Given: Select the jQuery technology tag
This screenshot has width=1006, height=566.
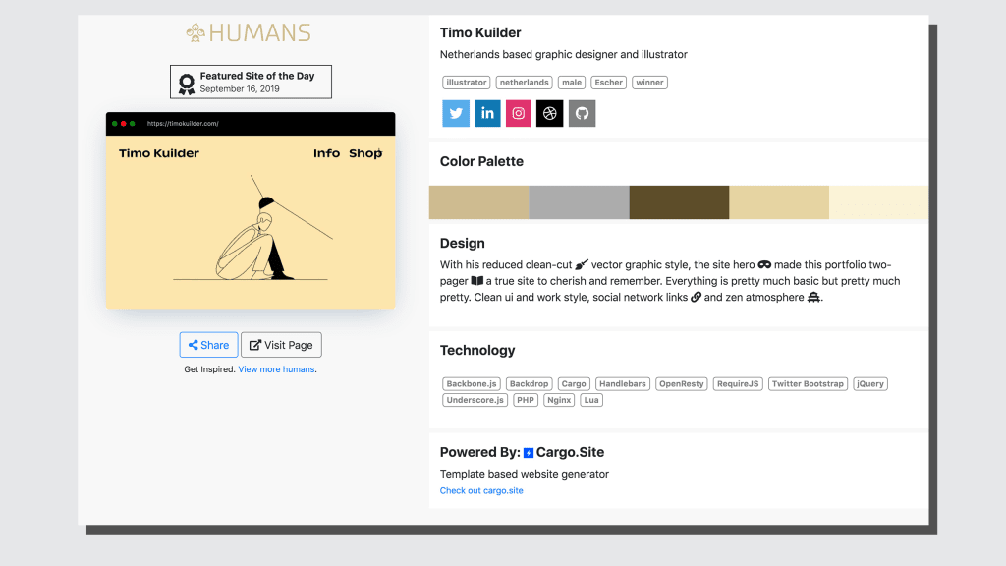Looking at the screenshot, I should (x=869, y=383).
